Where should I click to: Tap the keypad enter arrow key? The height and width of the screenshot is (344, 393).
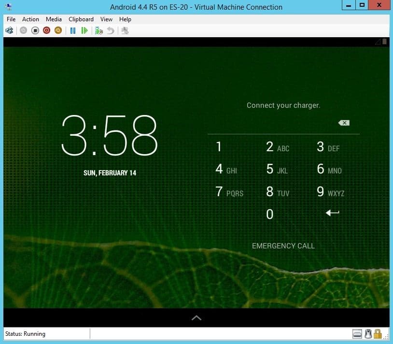pyautogui.click(x=332, y=213)
